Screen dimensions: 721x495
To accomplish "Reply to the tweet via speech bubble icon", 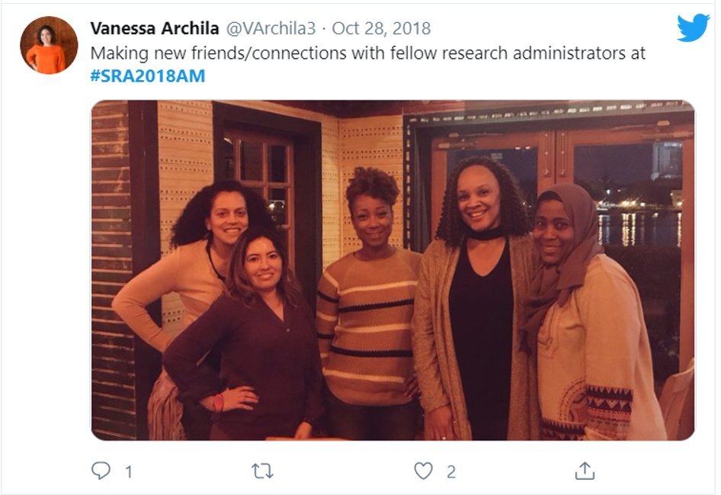I will coord(101,471).
